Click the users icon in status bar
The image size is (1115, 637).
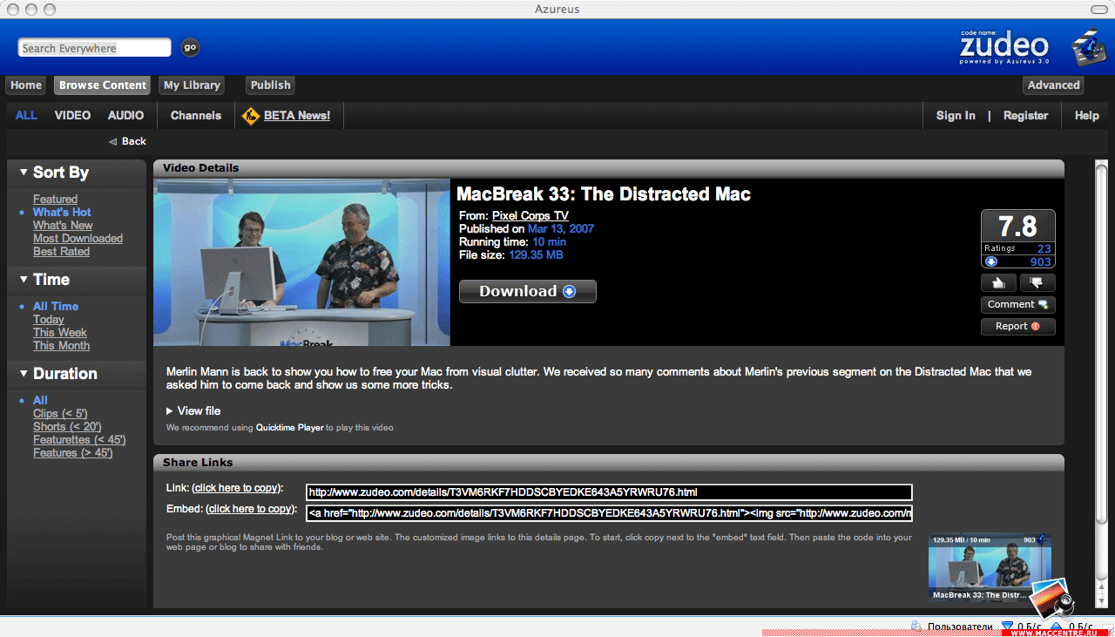(916, 626)
